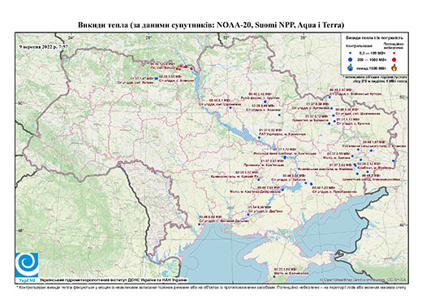Click the blue marker at Kremenchuk reservoir end
The height and width of the screenshot is (299, 422).
(x=259, y=137)
